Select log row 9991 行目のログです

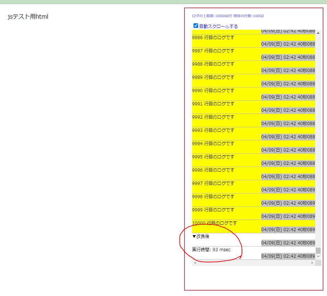click(x=253, y=107)
